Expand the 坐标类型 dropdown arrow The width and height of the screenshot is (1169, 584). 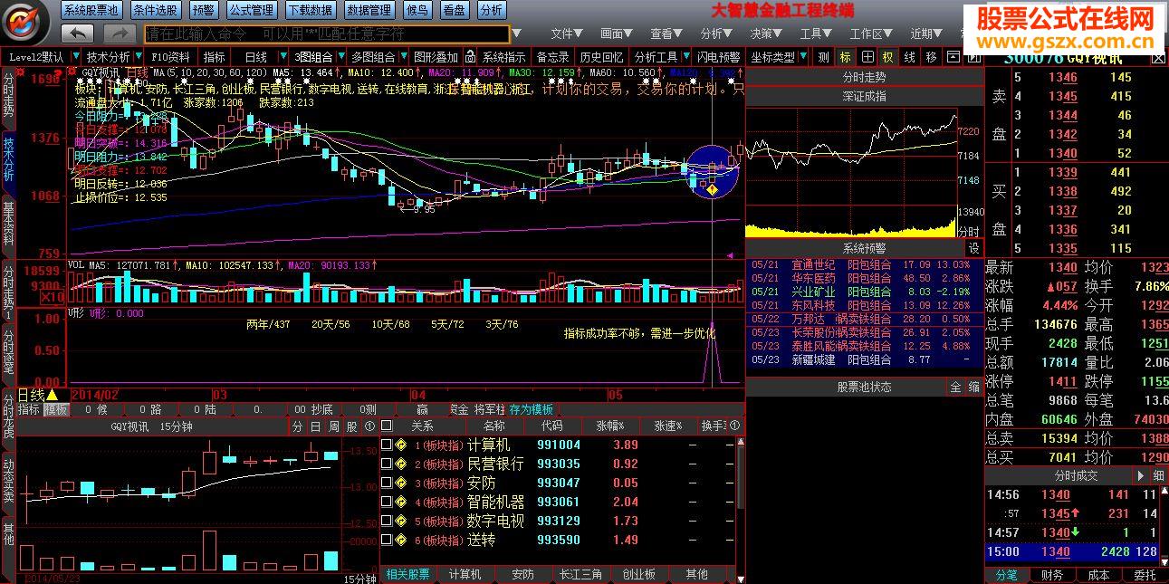tap(802, 57)
